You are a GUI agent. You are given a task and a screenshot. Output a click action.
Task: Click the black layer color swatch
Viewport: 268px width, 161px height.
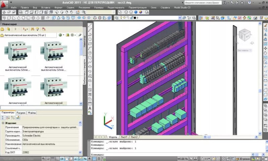coord(135,18)
